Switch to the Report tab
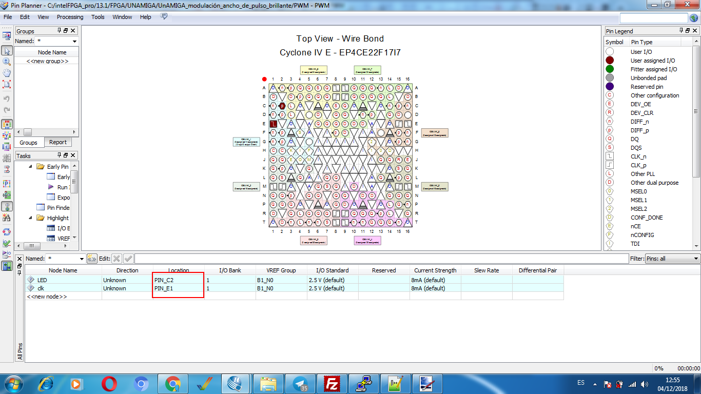The width and height of the screenshot is (701, 394). [x=57, y=142]
